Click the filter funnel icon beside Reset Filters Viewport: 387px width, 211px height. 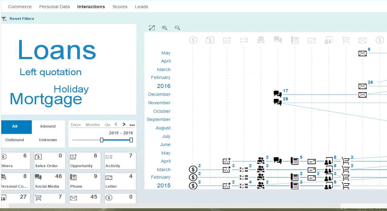(4, 19)
